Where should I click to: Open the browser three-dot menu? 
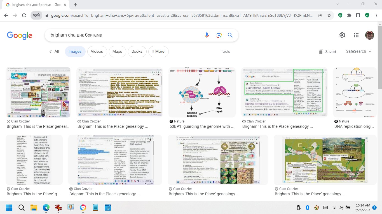(376, 16)
